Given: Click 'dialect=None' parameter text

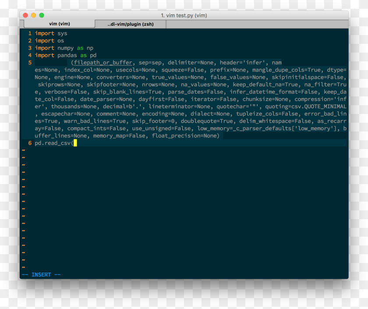Looking at the screenshot, I should (210, 114).
